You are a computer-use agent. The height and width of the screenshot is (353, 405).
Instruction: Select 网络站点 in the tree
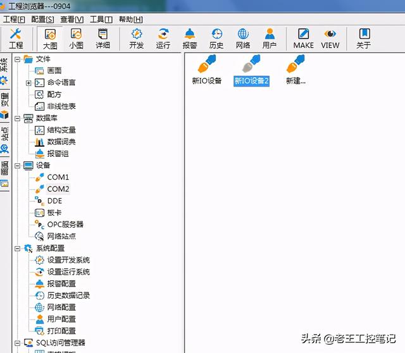tap(61, 236)
